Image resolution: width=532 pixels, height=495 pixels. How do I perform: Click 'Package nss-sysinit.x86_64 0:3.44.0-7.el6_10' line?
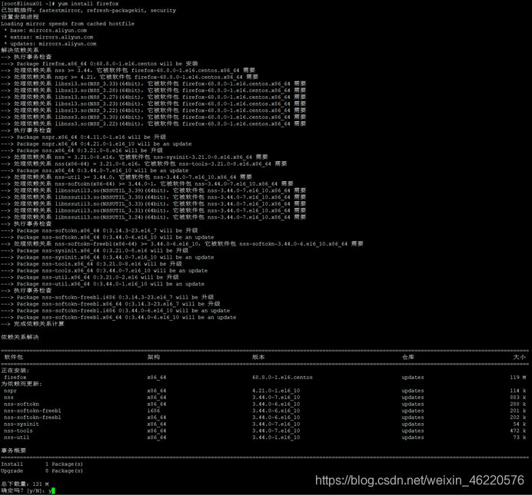click(108, 257)
